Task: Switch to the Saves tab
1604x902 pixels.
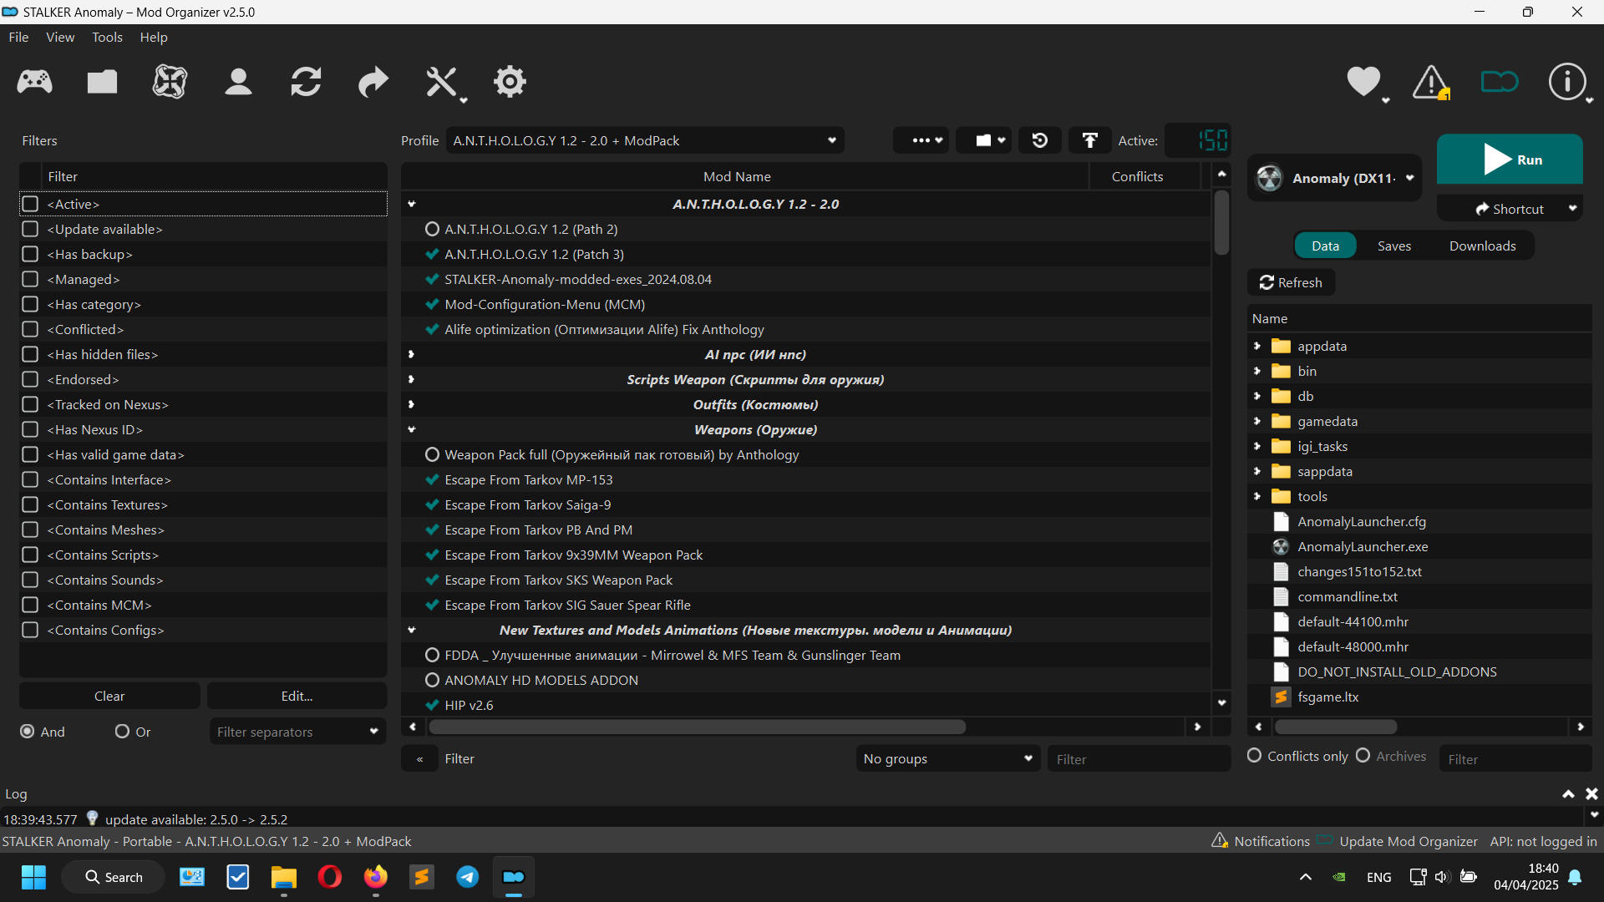Action: [1394, 246]
